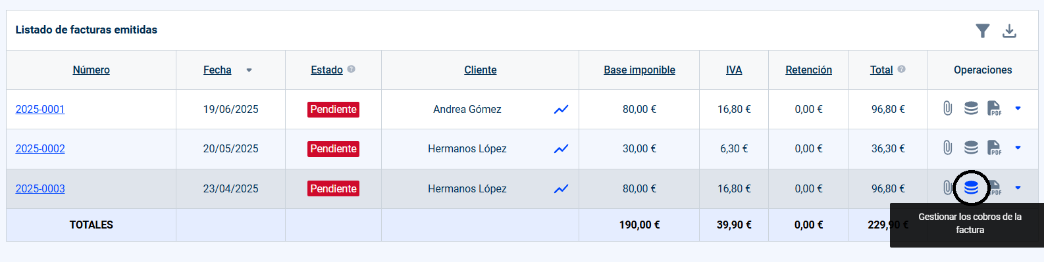Expand more operations for invoice 2025-0001
This screenshot has width=1044, height=262.
1018,108
